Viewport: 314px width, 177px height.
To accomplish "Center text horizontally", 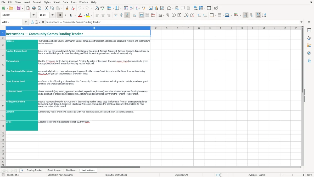I will 103,15.
